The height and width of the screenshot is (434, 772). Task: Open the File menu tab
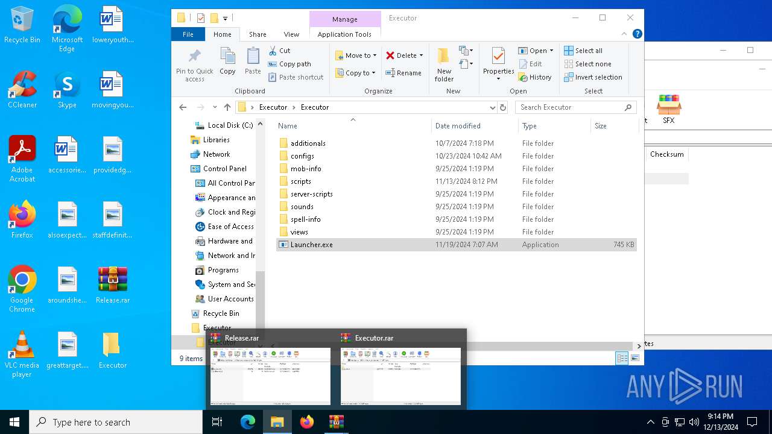188,34
